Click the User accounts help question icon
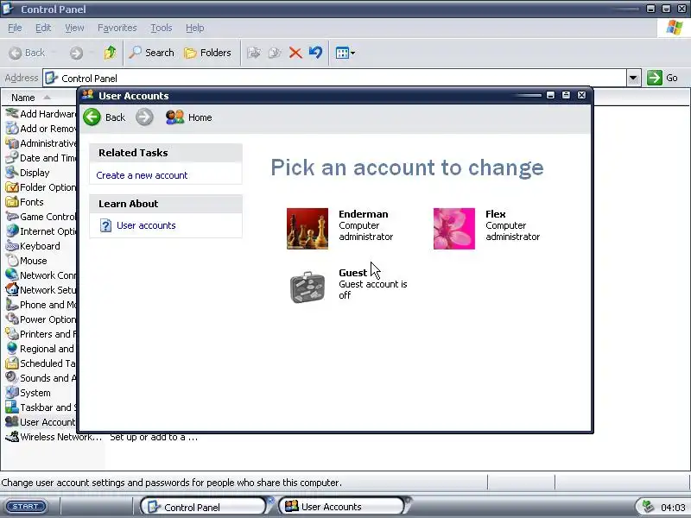 (105, 225)
